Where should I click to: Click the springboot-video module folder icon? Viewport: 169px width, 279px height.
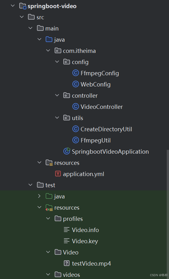tap(23, 6)
